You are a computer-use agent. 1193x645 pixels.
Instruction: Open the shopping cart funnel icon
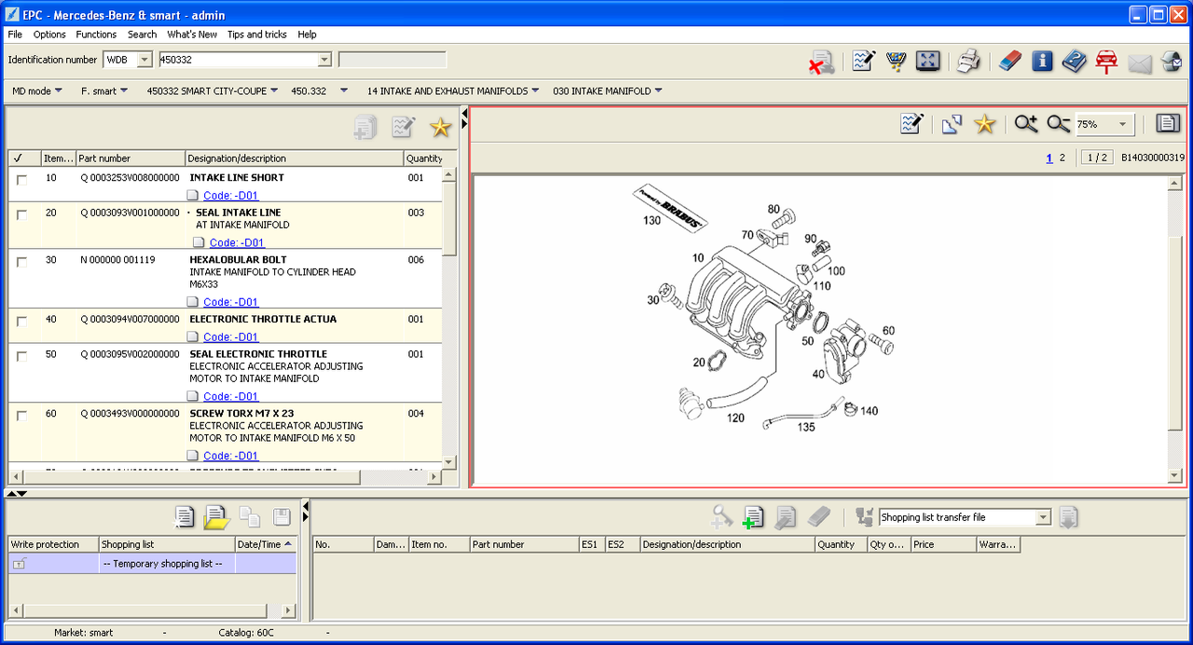click(896, 62)
